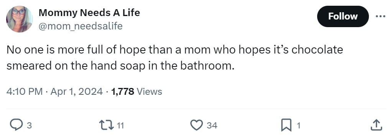The width and height of the screenshot is (390, 138).
Task: Click the Follow button
Action: coord(343,16)
